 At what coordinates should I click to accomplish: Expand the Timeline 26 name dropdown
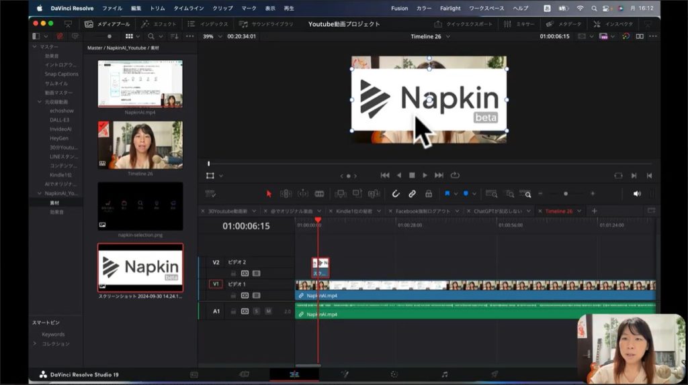click(x=448, y=36)
